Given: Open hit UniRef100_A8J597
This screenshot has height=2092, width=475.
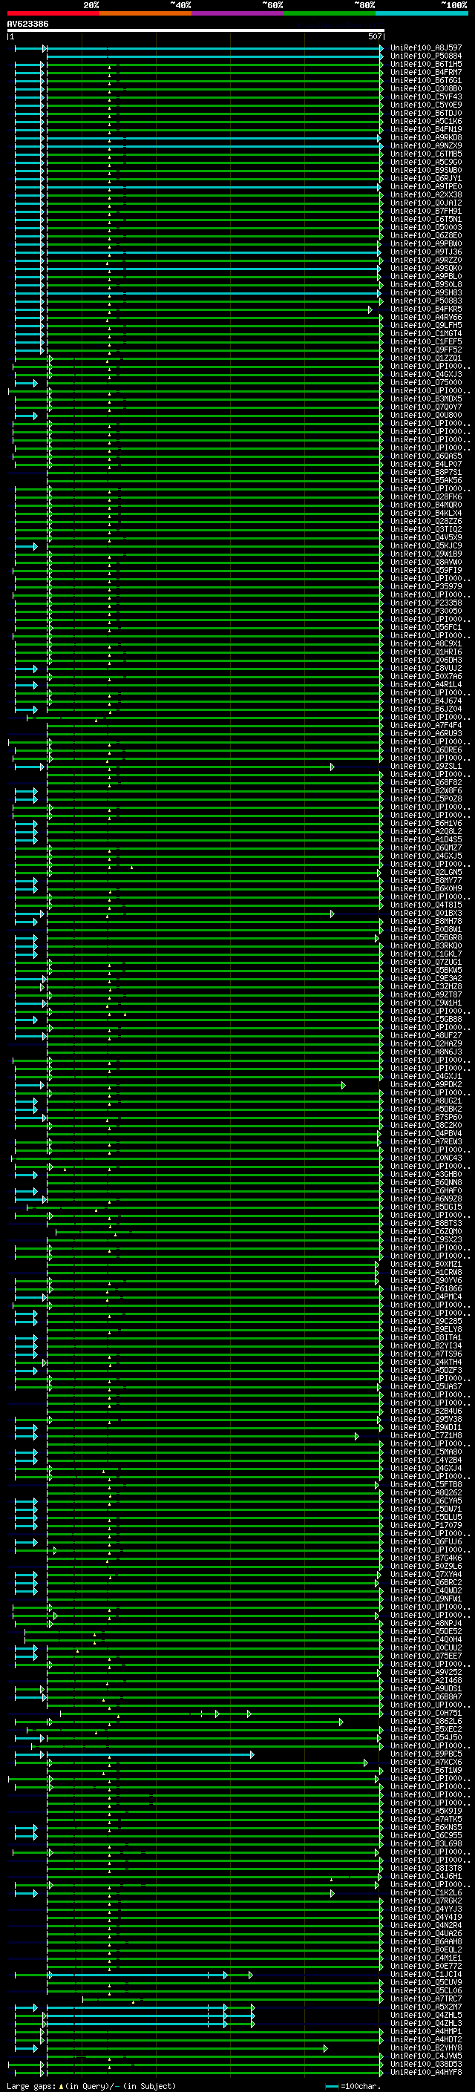Looking at the screenshot, I should pyautogui.click(x=426, y=48).
